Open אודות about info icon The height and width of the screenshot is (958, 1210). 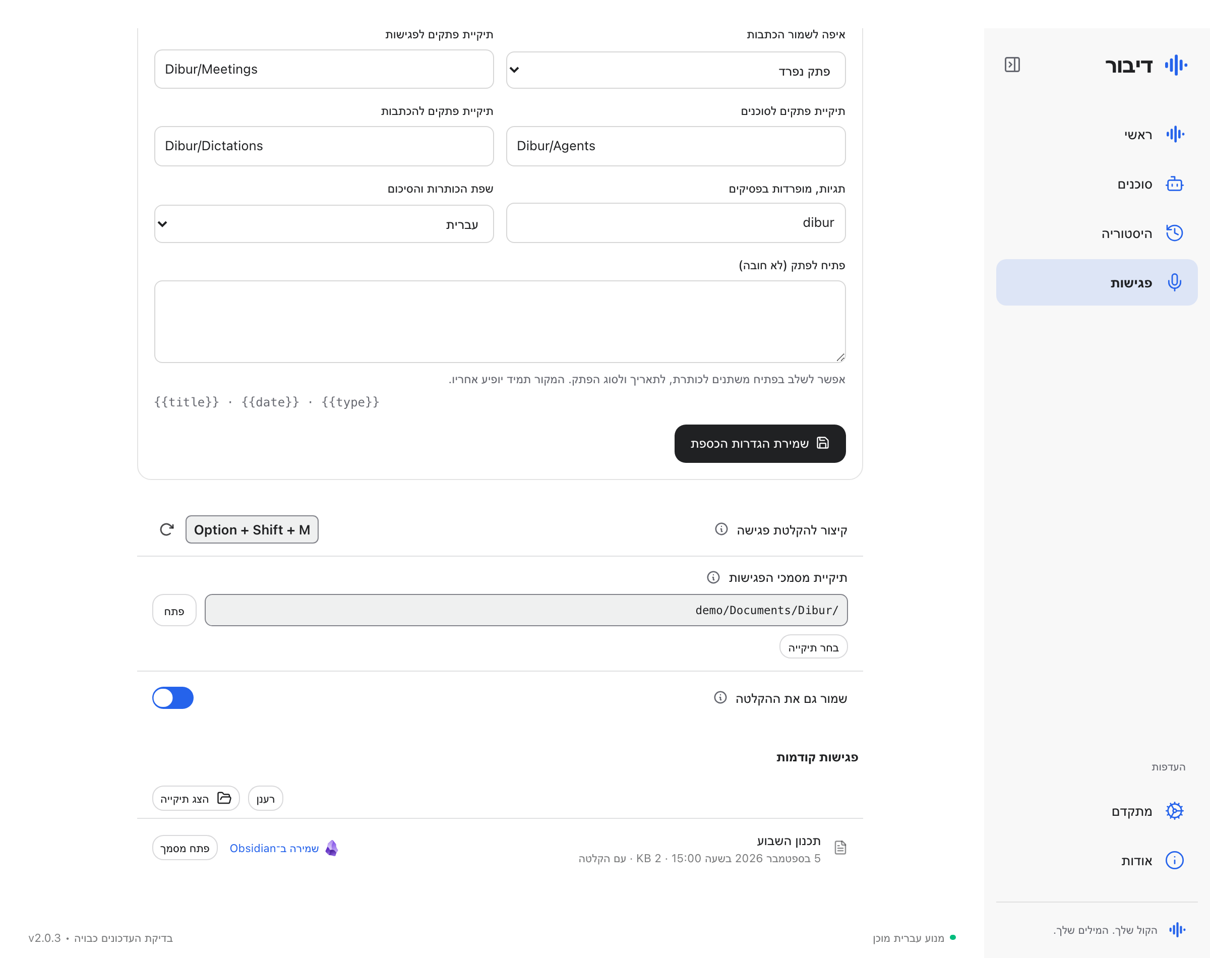[x=1174, y=860]
